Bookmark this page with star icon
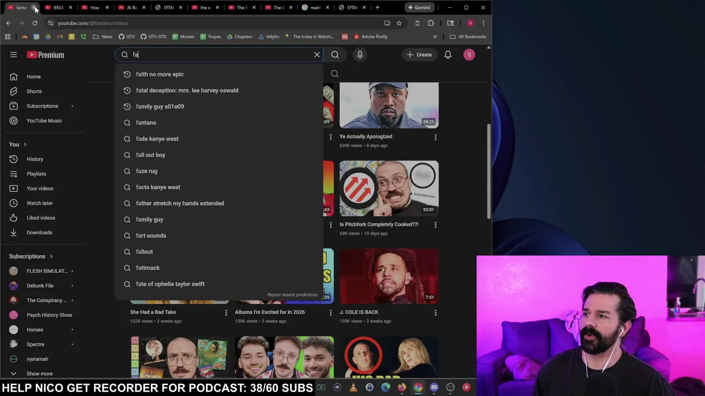The image size is (705, 396). click(x=399, y=23)
